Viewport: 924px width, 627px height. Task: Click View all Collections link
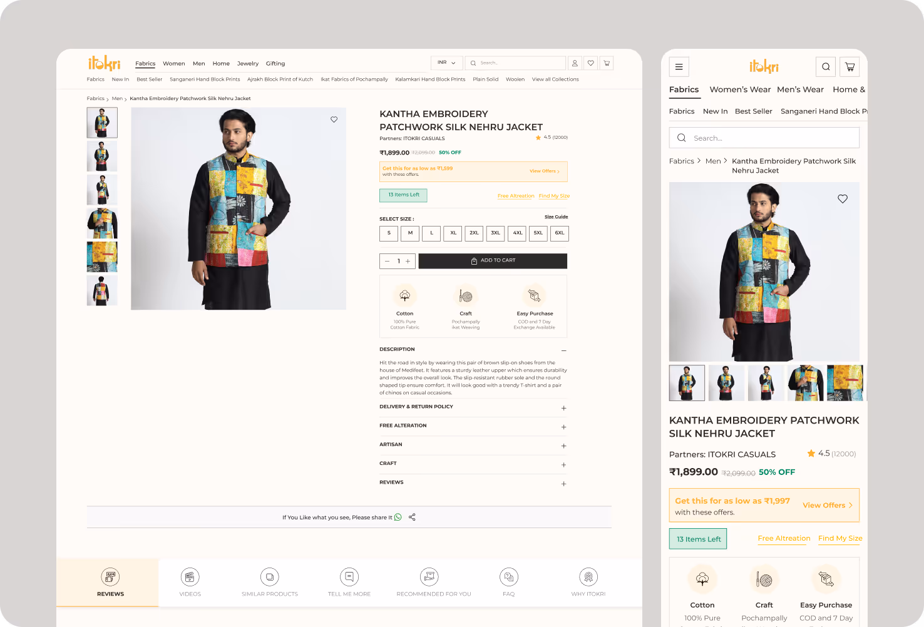coord(555,79)
